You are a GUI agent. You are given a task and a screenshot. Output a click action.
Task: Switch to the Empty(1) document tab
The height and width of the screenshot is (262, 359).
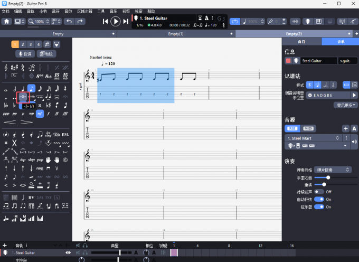pyautogui.click(x=175, y=34)
